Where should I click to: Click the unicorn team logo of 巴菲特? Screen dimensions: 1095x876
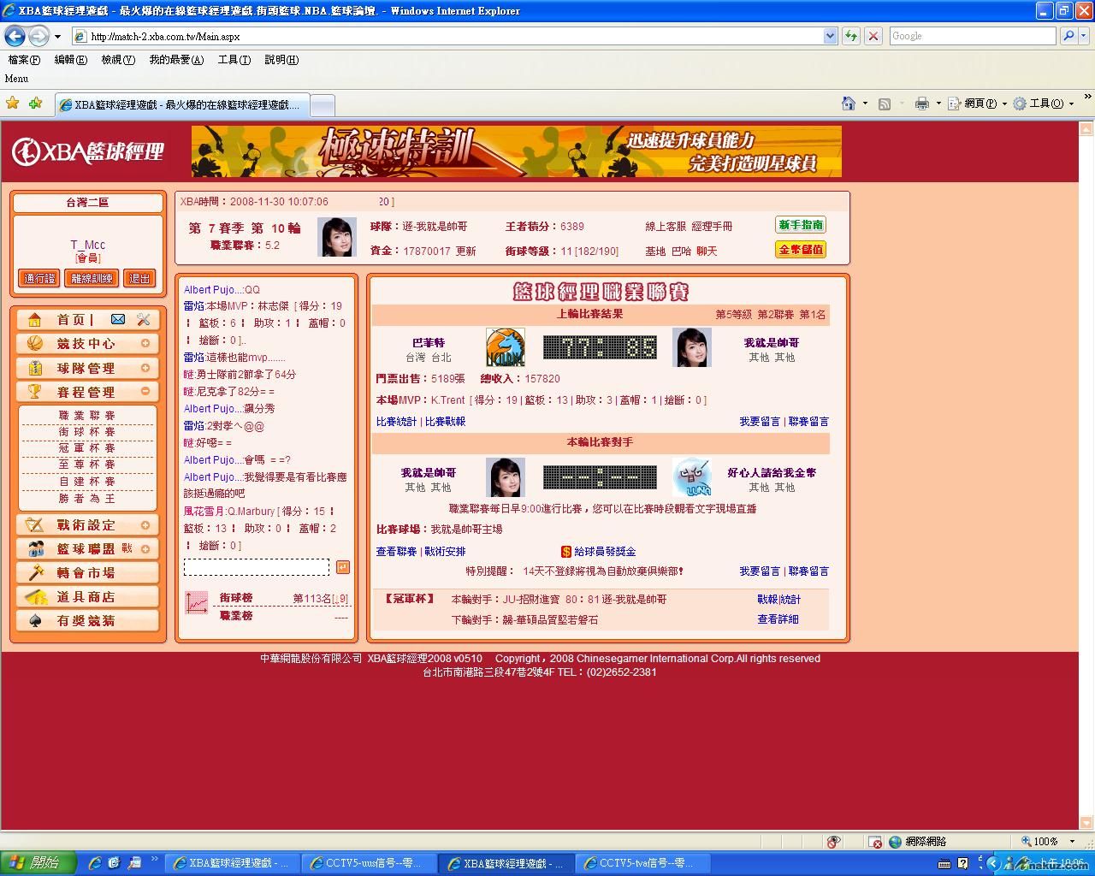506,347
